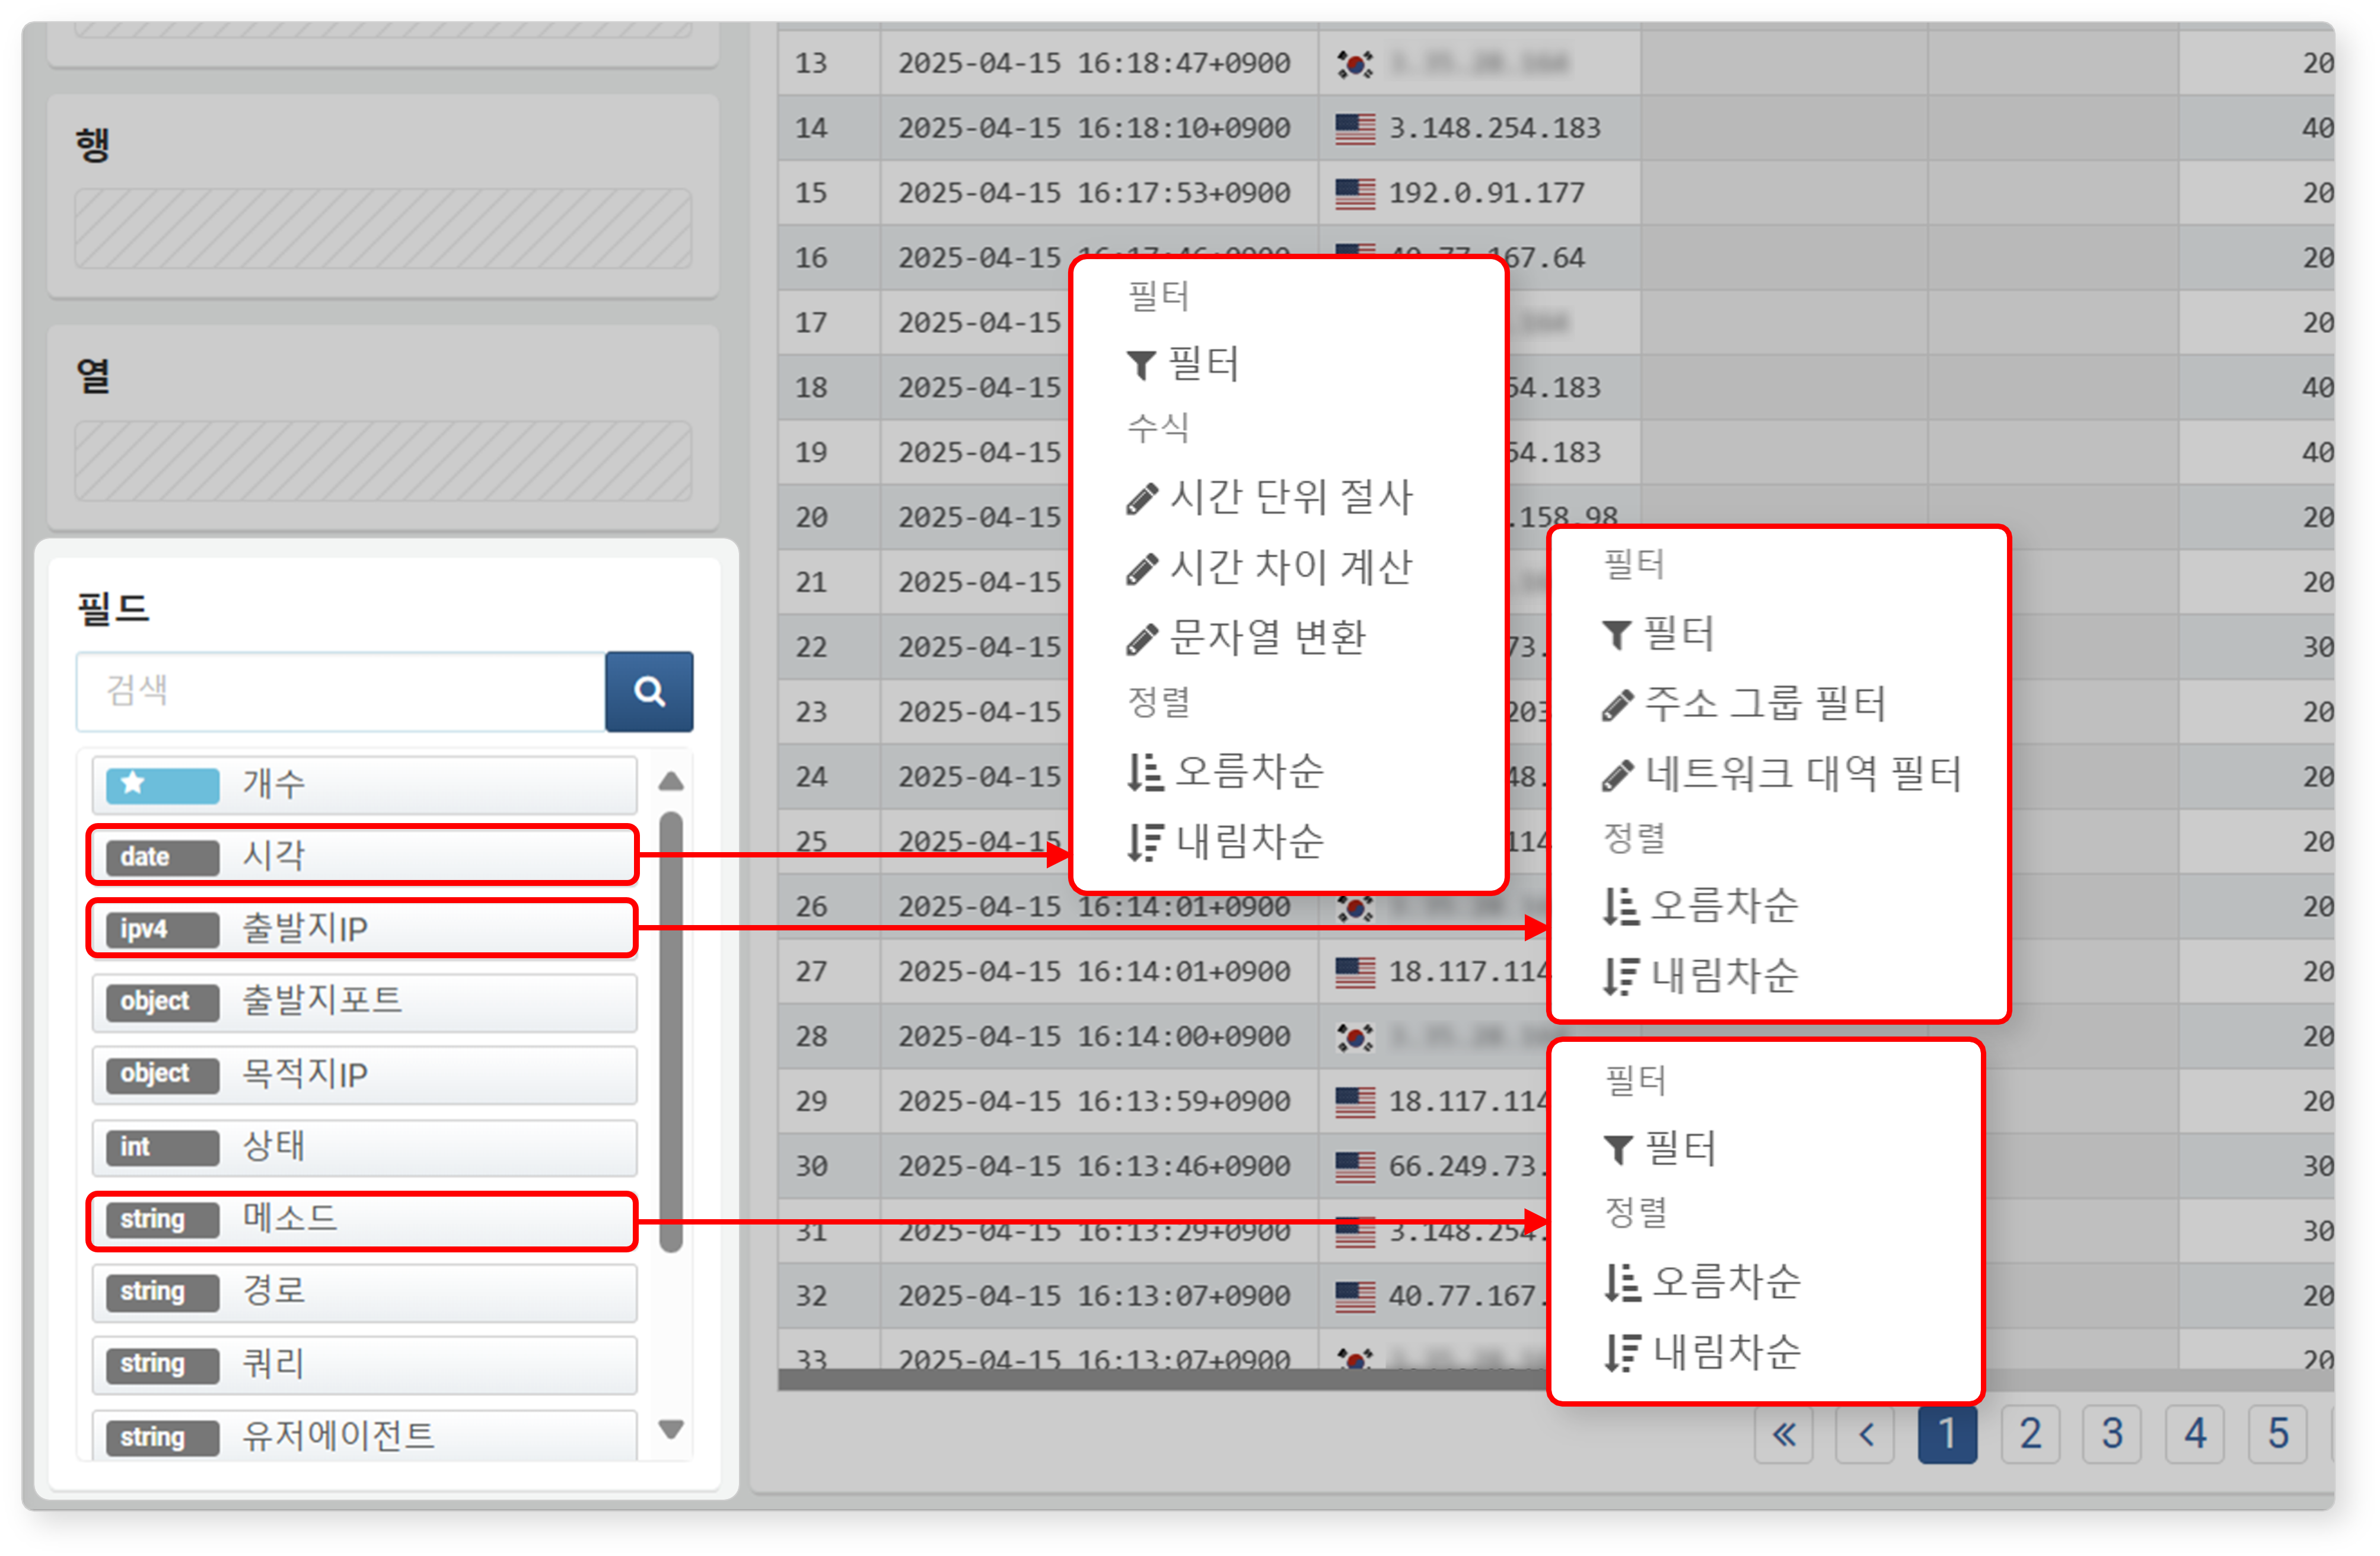
Task: Sort 내림차순 in the ipv4 field menu
Action: 1701,976
